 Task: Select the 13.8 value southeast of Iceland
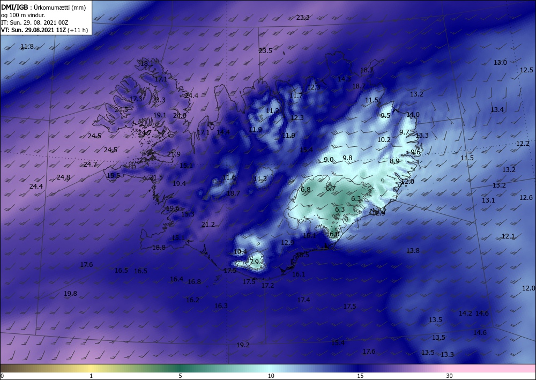click(413, 250)
